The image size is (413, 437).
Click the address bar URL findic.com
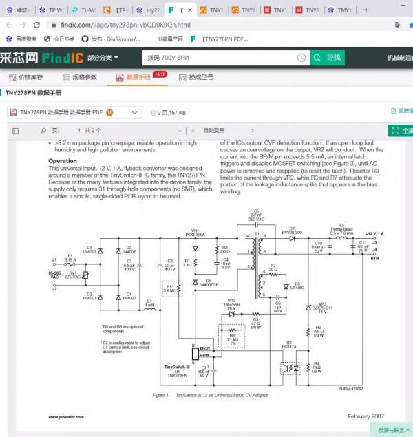click(x=126, y=25)
